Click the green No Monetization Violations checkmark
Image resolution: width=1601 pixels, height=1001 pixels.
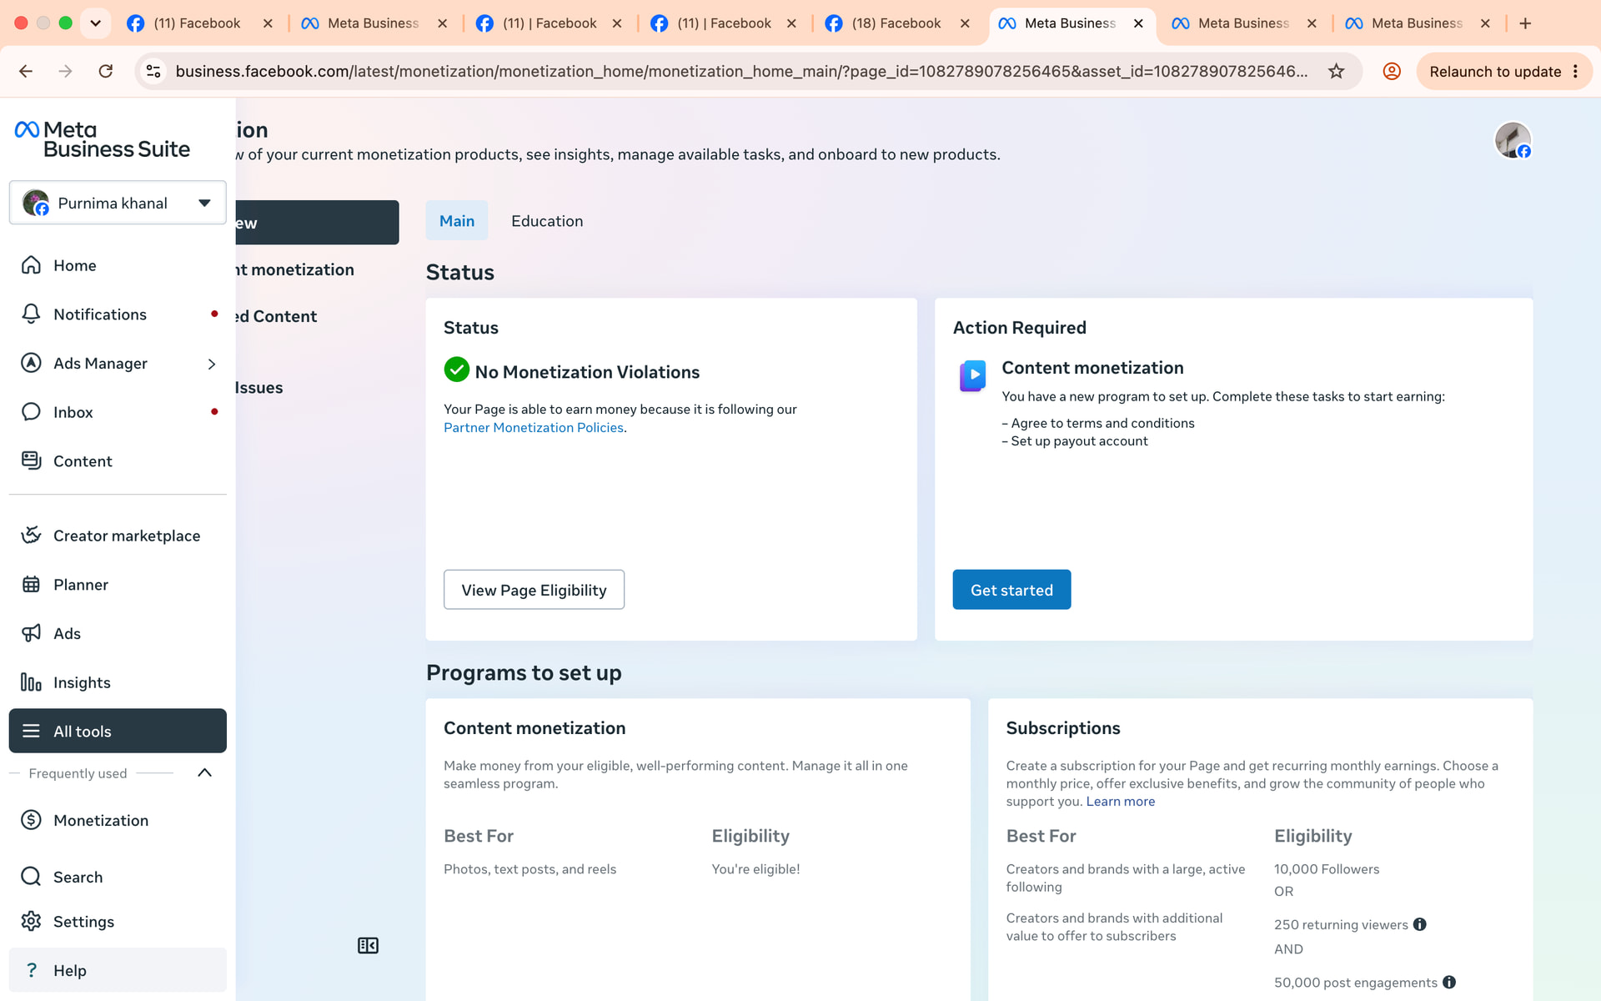tap(457, 369)
